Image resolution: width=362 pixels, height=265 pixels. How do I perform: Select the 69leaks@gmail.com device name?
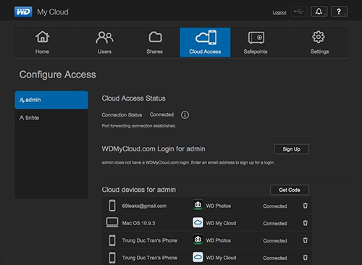click(144, 206)
